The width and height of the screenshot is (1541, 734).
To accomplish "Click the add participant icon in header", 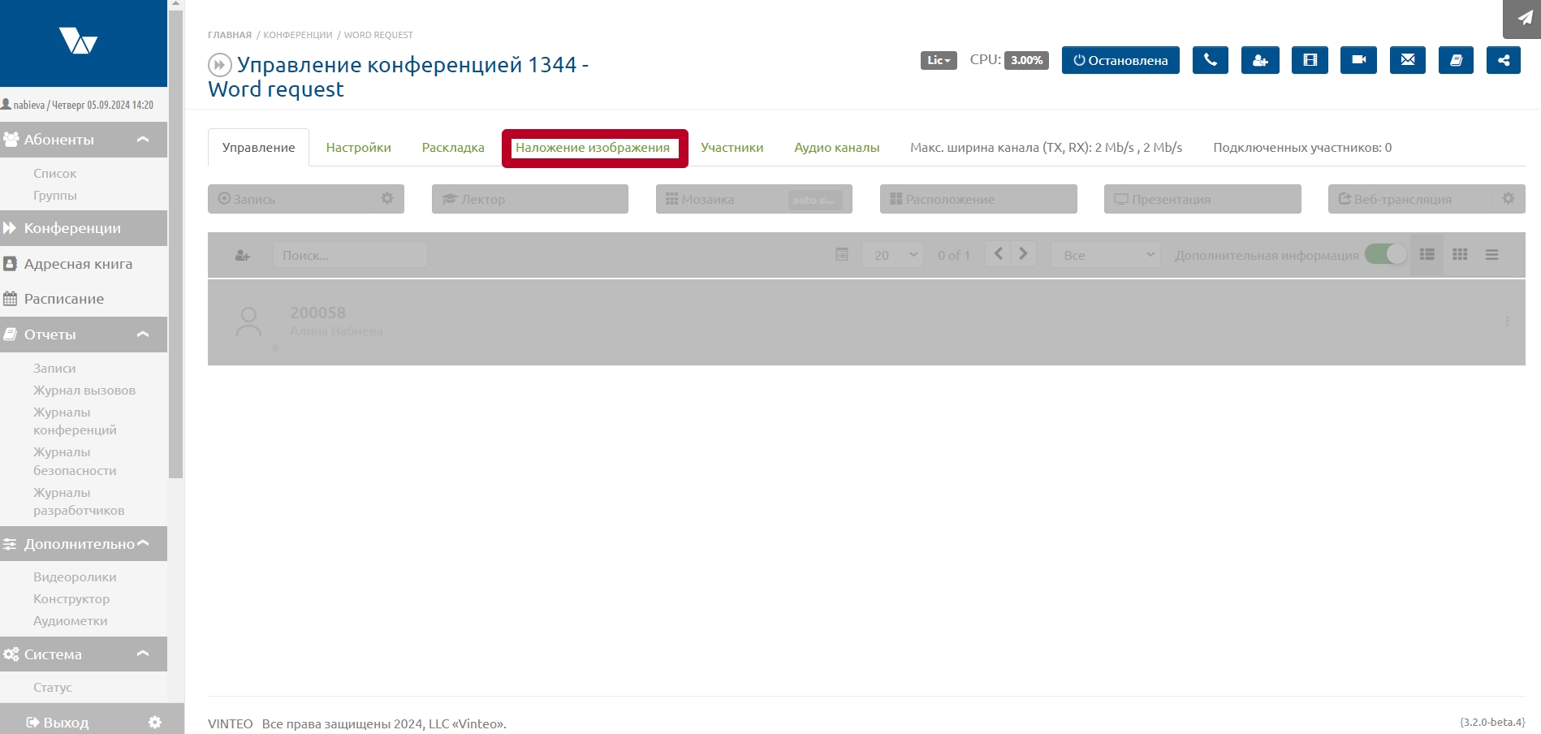I will pos(1260,60).
